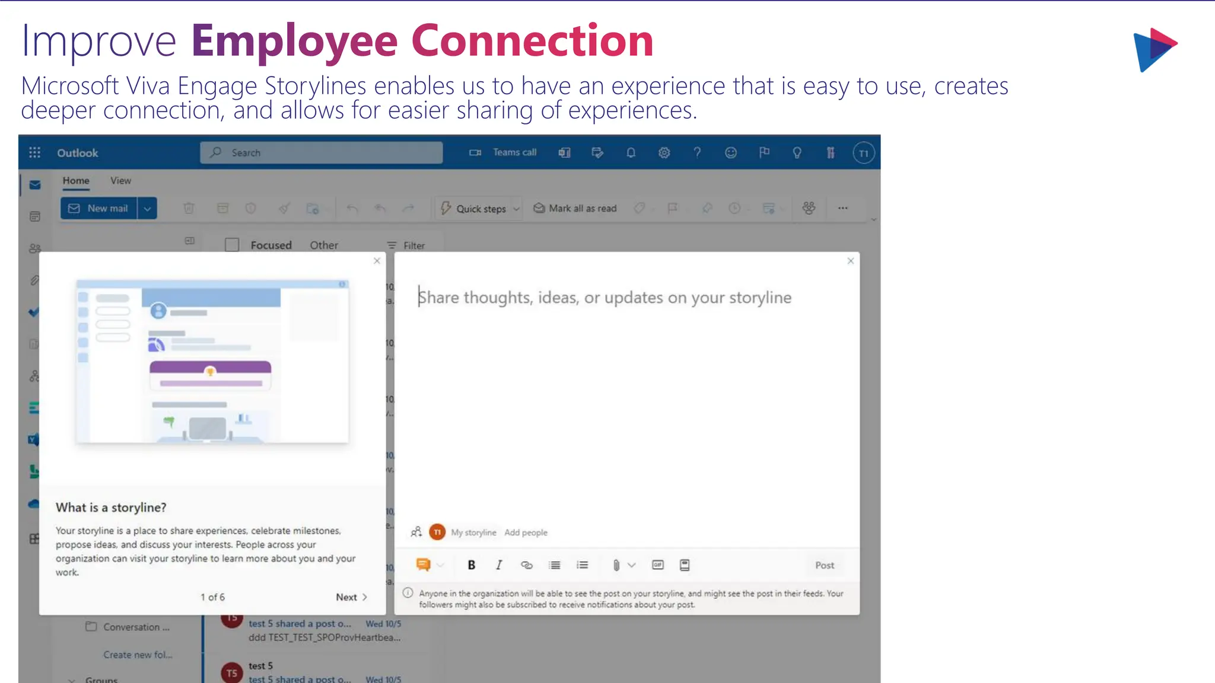The image size is (1215, 683).
Task: Toggle bulleted list formatting
Action: coord(555,565)
